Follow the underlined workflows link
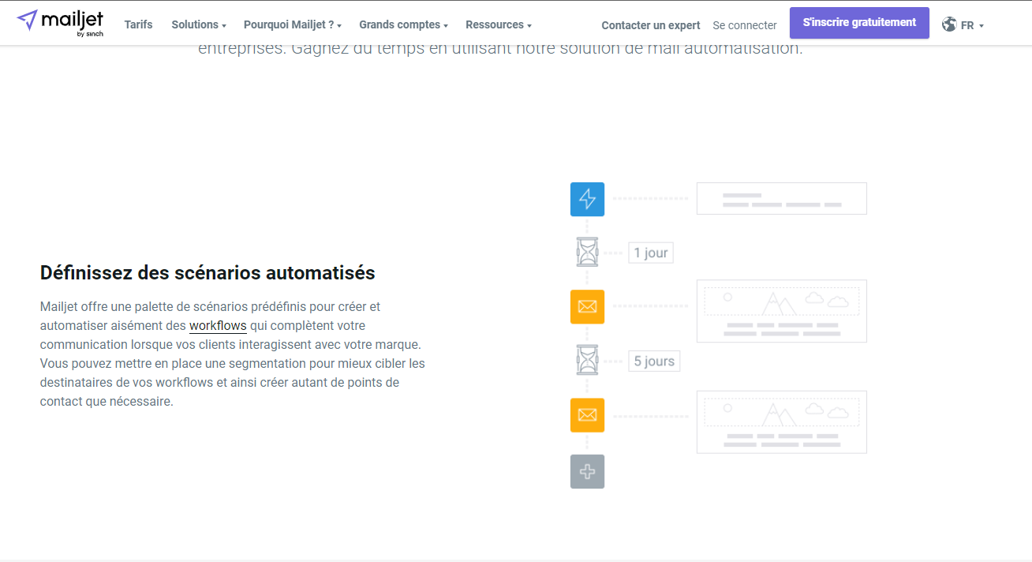 click(x=218, y=325)
